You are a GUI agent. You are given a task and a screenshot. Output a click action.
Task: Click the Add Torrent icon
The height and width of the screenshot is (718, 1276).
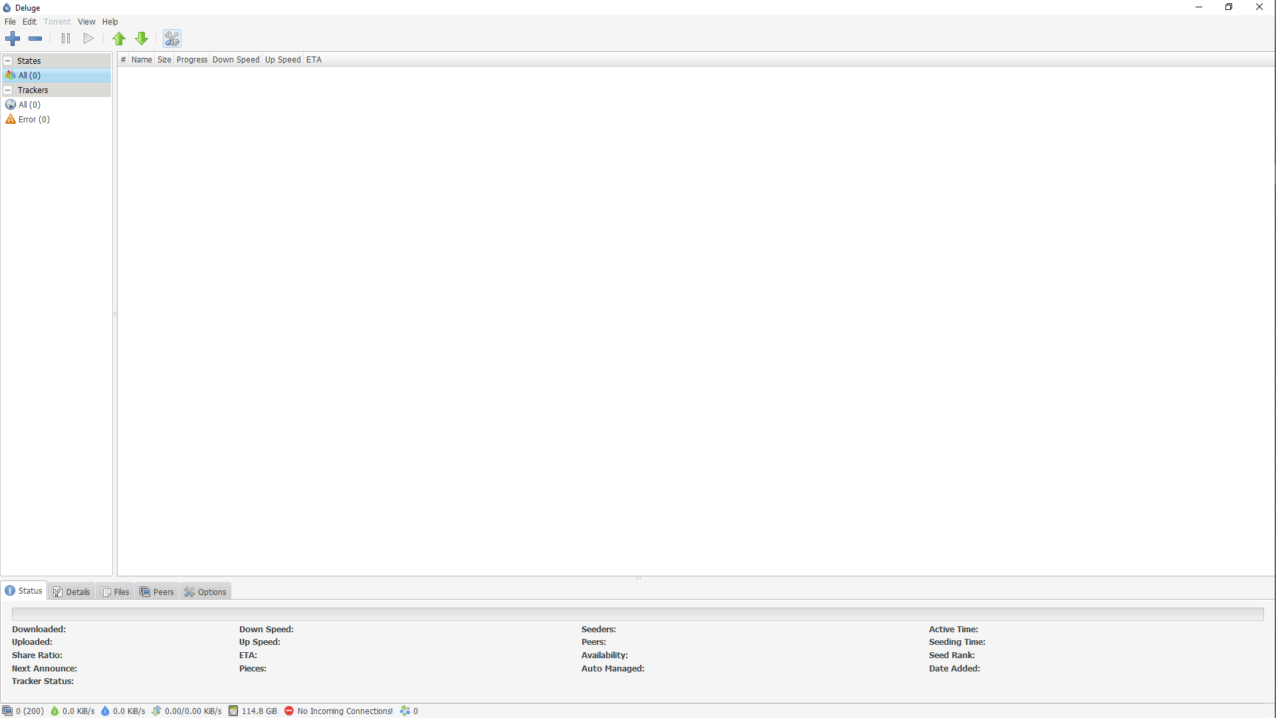[x=12, y=38]
